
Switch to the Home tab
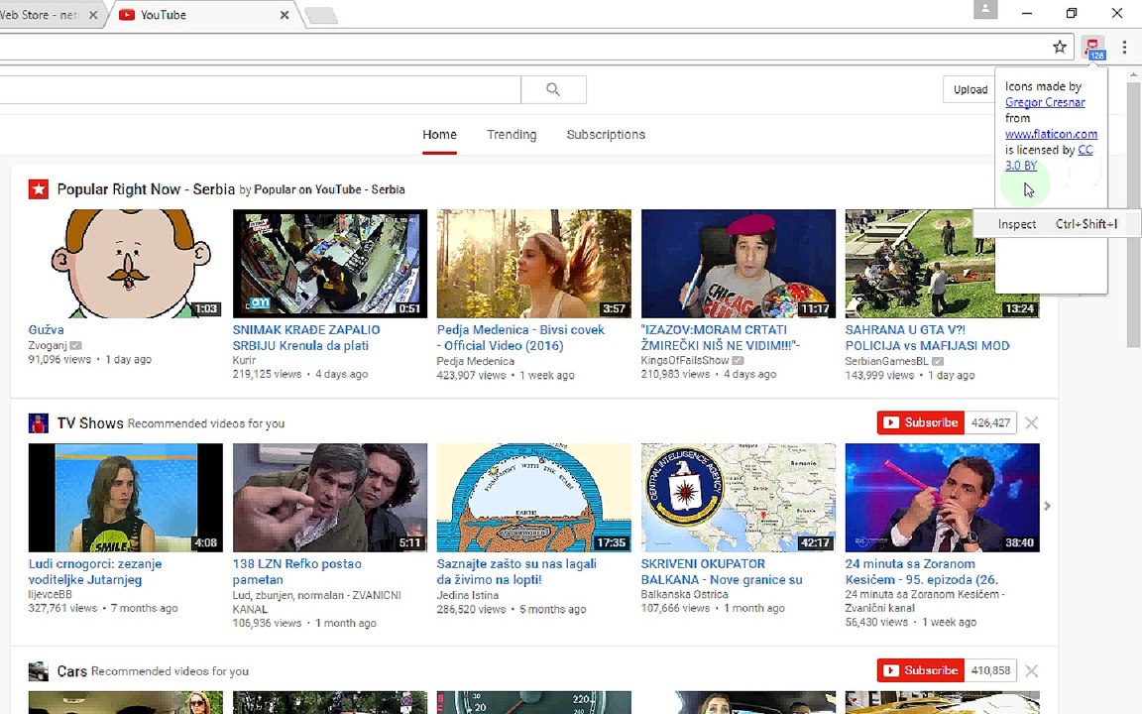coord(439,135)
